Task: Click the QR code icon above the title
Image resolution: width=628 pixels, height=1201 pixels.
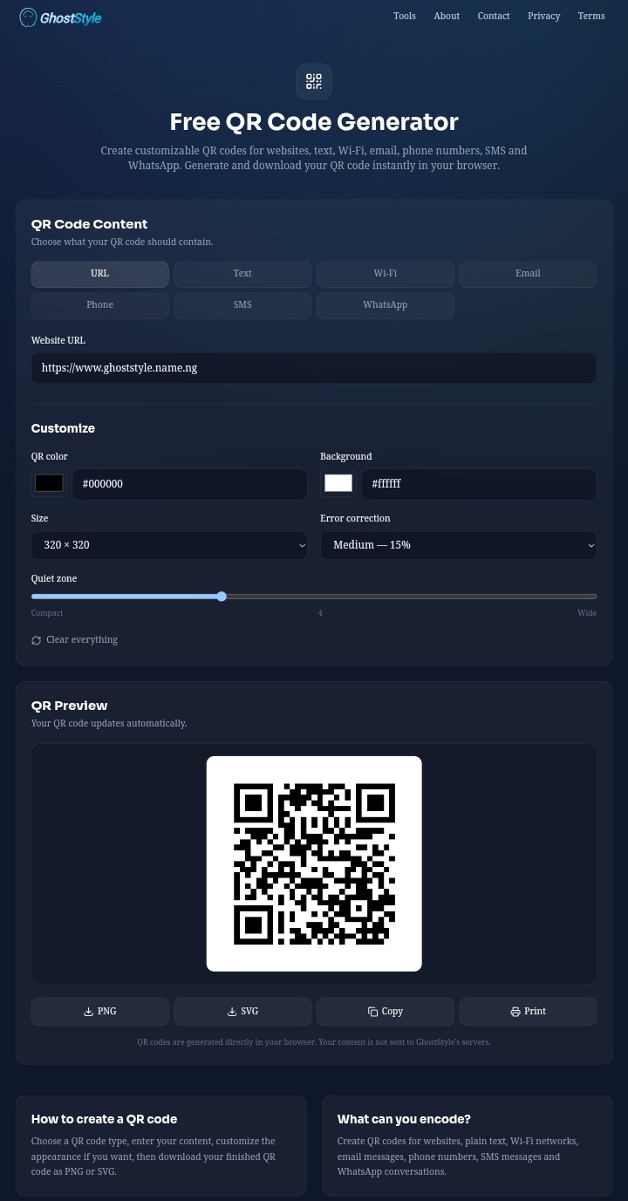Action: (314, 82)
